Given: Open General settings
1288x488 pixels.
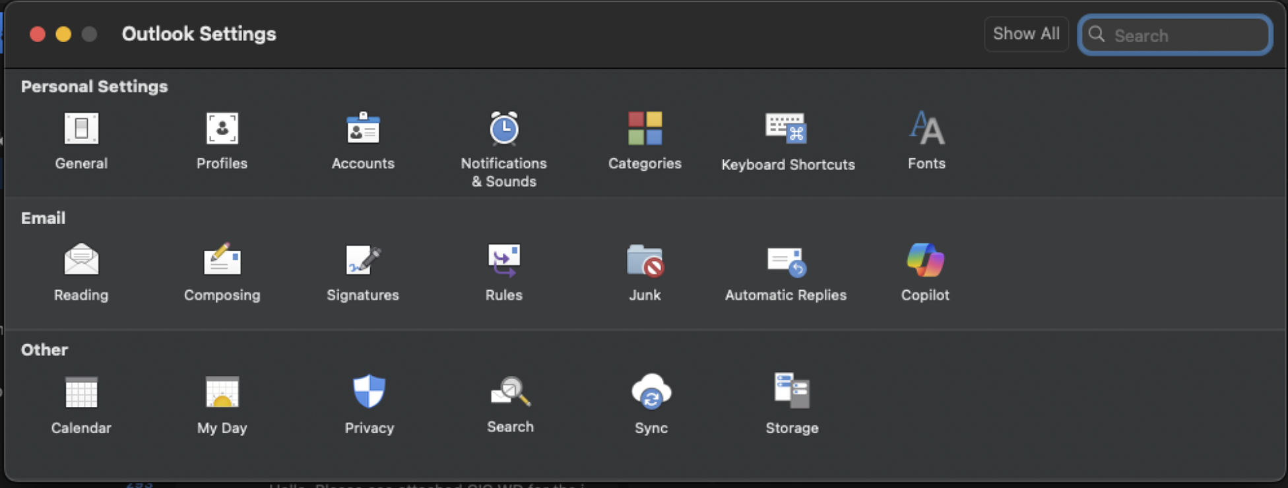Looking at the screenshot, I should coord(81,140).
